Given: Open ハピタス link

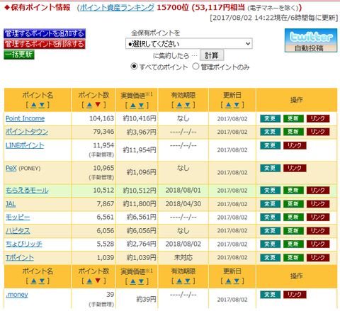Looking at the screenshot, I should (18, 231).
